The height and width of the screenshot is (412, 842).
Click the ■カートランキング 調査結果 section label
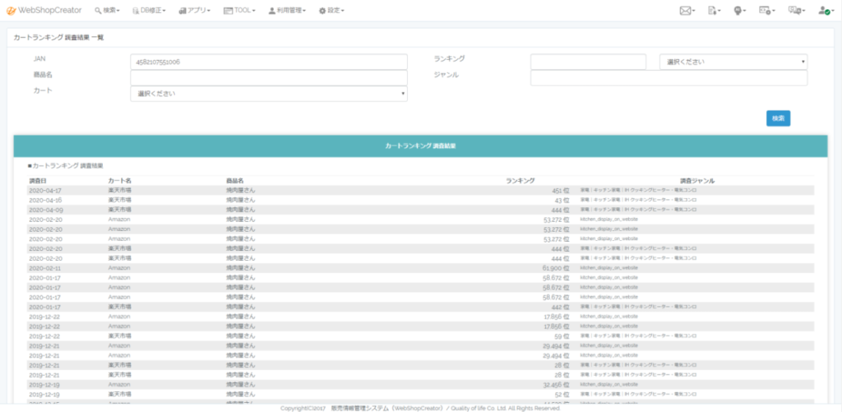pyautogui.click(x=66, y=166)
